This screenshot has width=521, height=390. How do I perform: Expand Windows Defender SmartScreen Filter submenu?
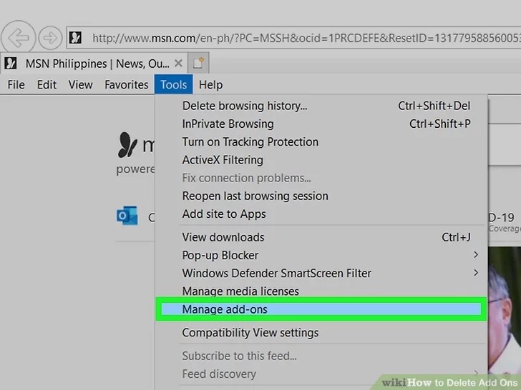click(321, 274)
